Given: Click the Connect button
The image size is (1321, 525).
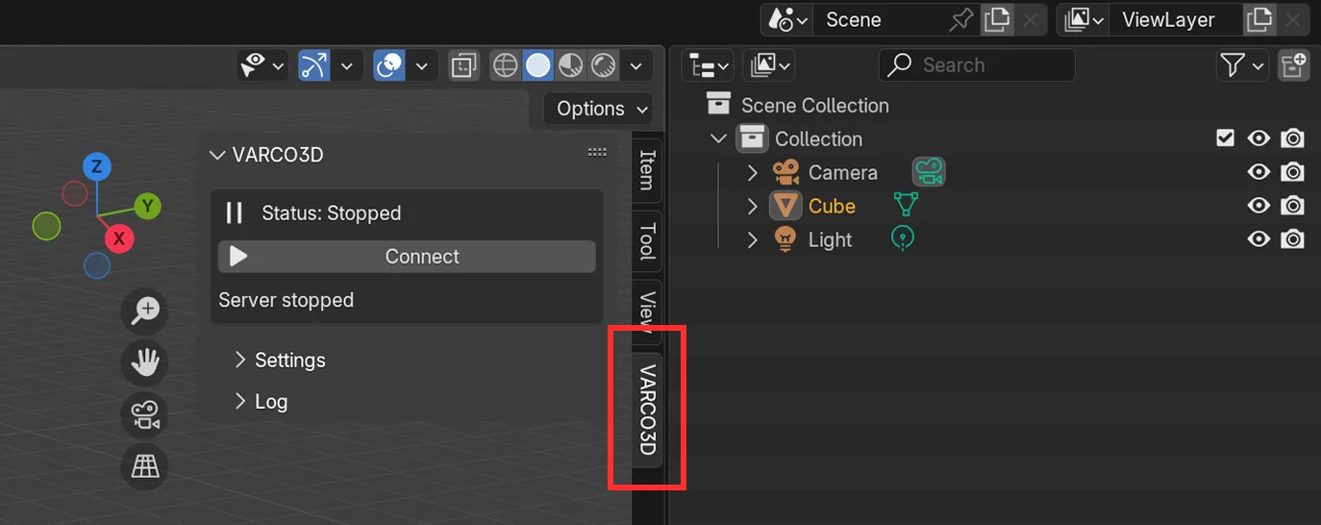Looking at the screenshot, I should [407, 257].
